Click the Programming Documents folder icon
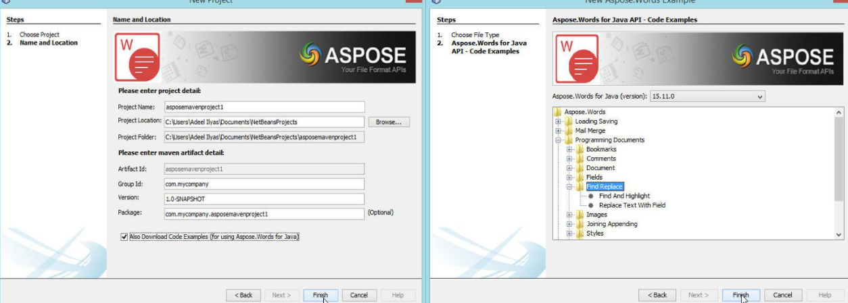 (x=569, y=140)
